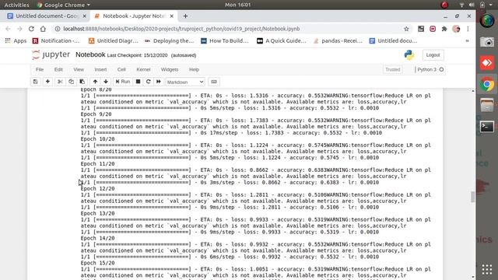Open the Edit menu
The width and height of the screenshot is (498, 280).
[58, 69]
